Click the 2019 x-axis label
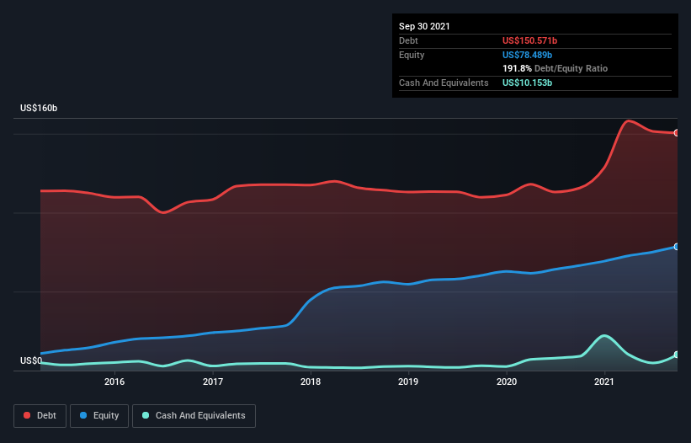 coord(408,382)
